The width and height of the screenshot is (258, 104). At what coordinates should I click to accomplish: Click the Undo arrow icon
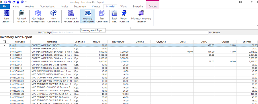click(x=10, y=2)
